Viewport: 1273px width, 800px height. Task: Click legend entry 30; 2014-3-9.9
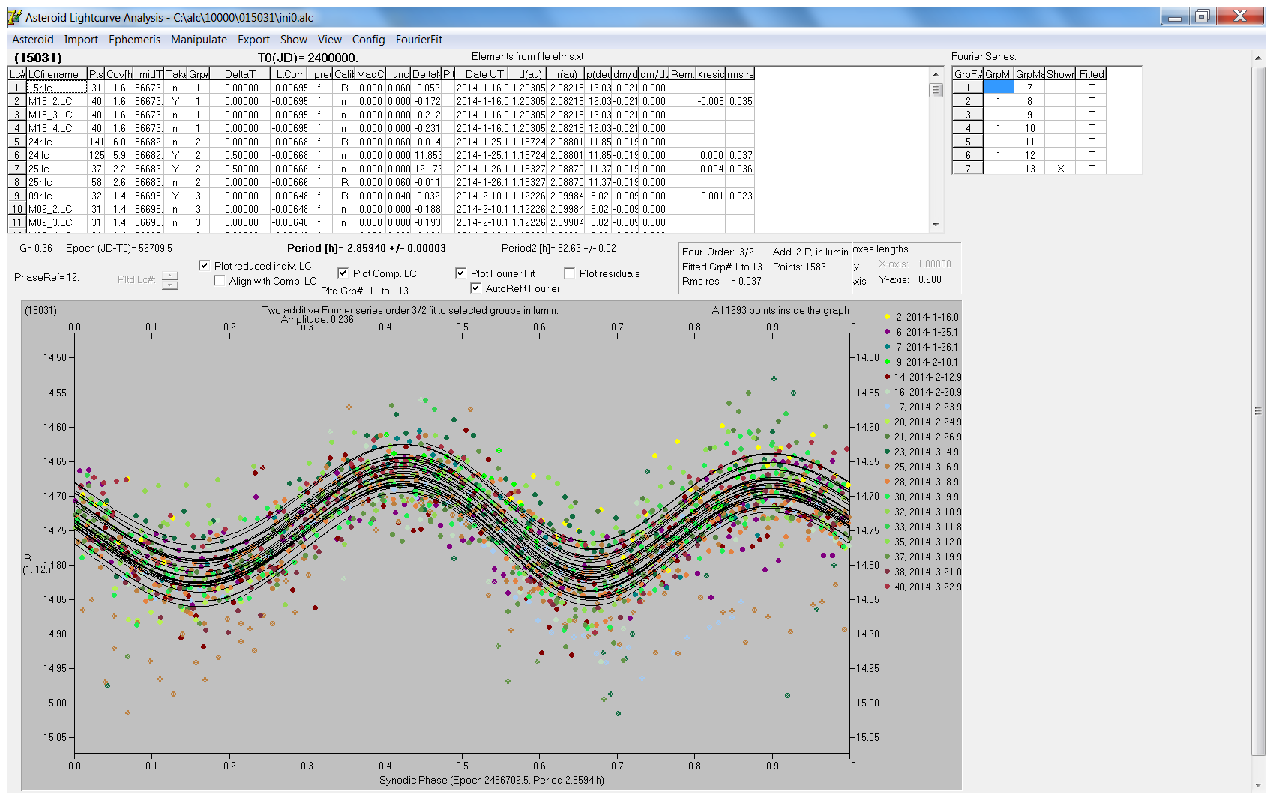(921, 497)
